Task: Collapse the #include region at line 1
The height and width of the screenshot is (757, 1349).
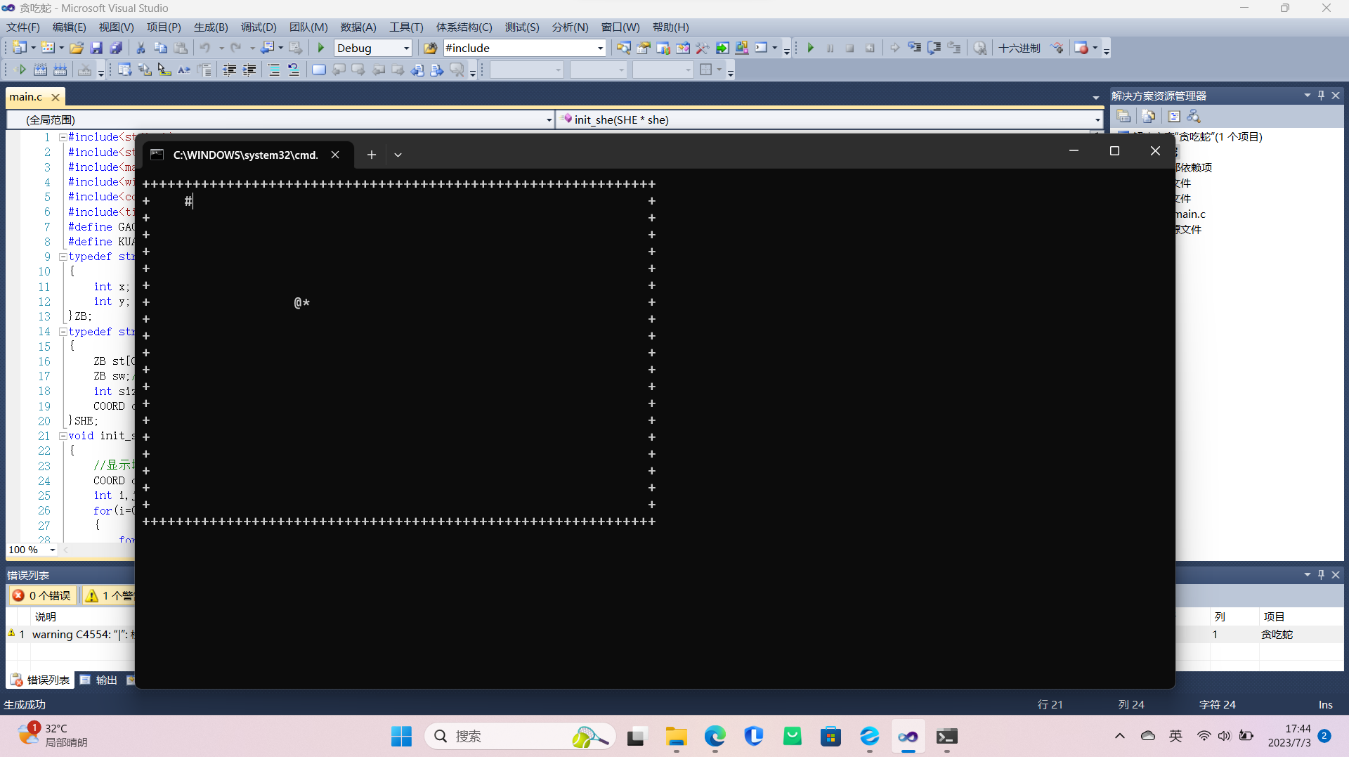Action: tap(63, 137)
